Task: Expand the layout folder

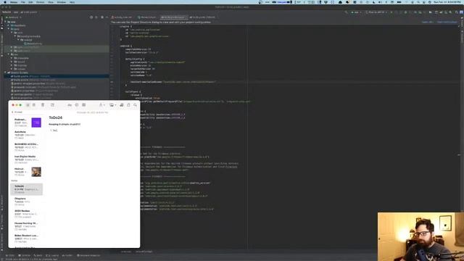Action: tap(12, 62)
